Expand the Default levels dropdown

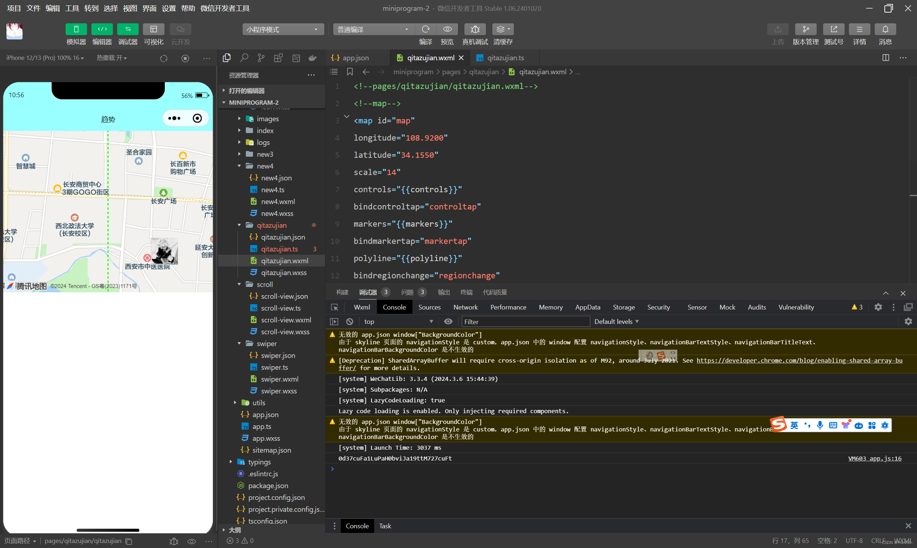coord(616,322)
